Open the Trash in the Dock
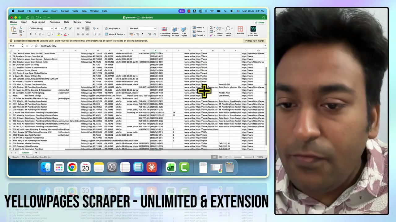 tap(230, 167)
